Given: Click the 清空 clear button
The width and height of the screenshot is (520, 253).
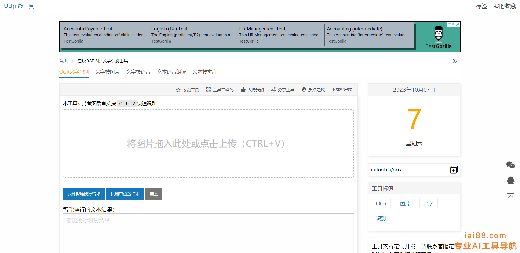Looking at the screenshot, I should 154,194.
